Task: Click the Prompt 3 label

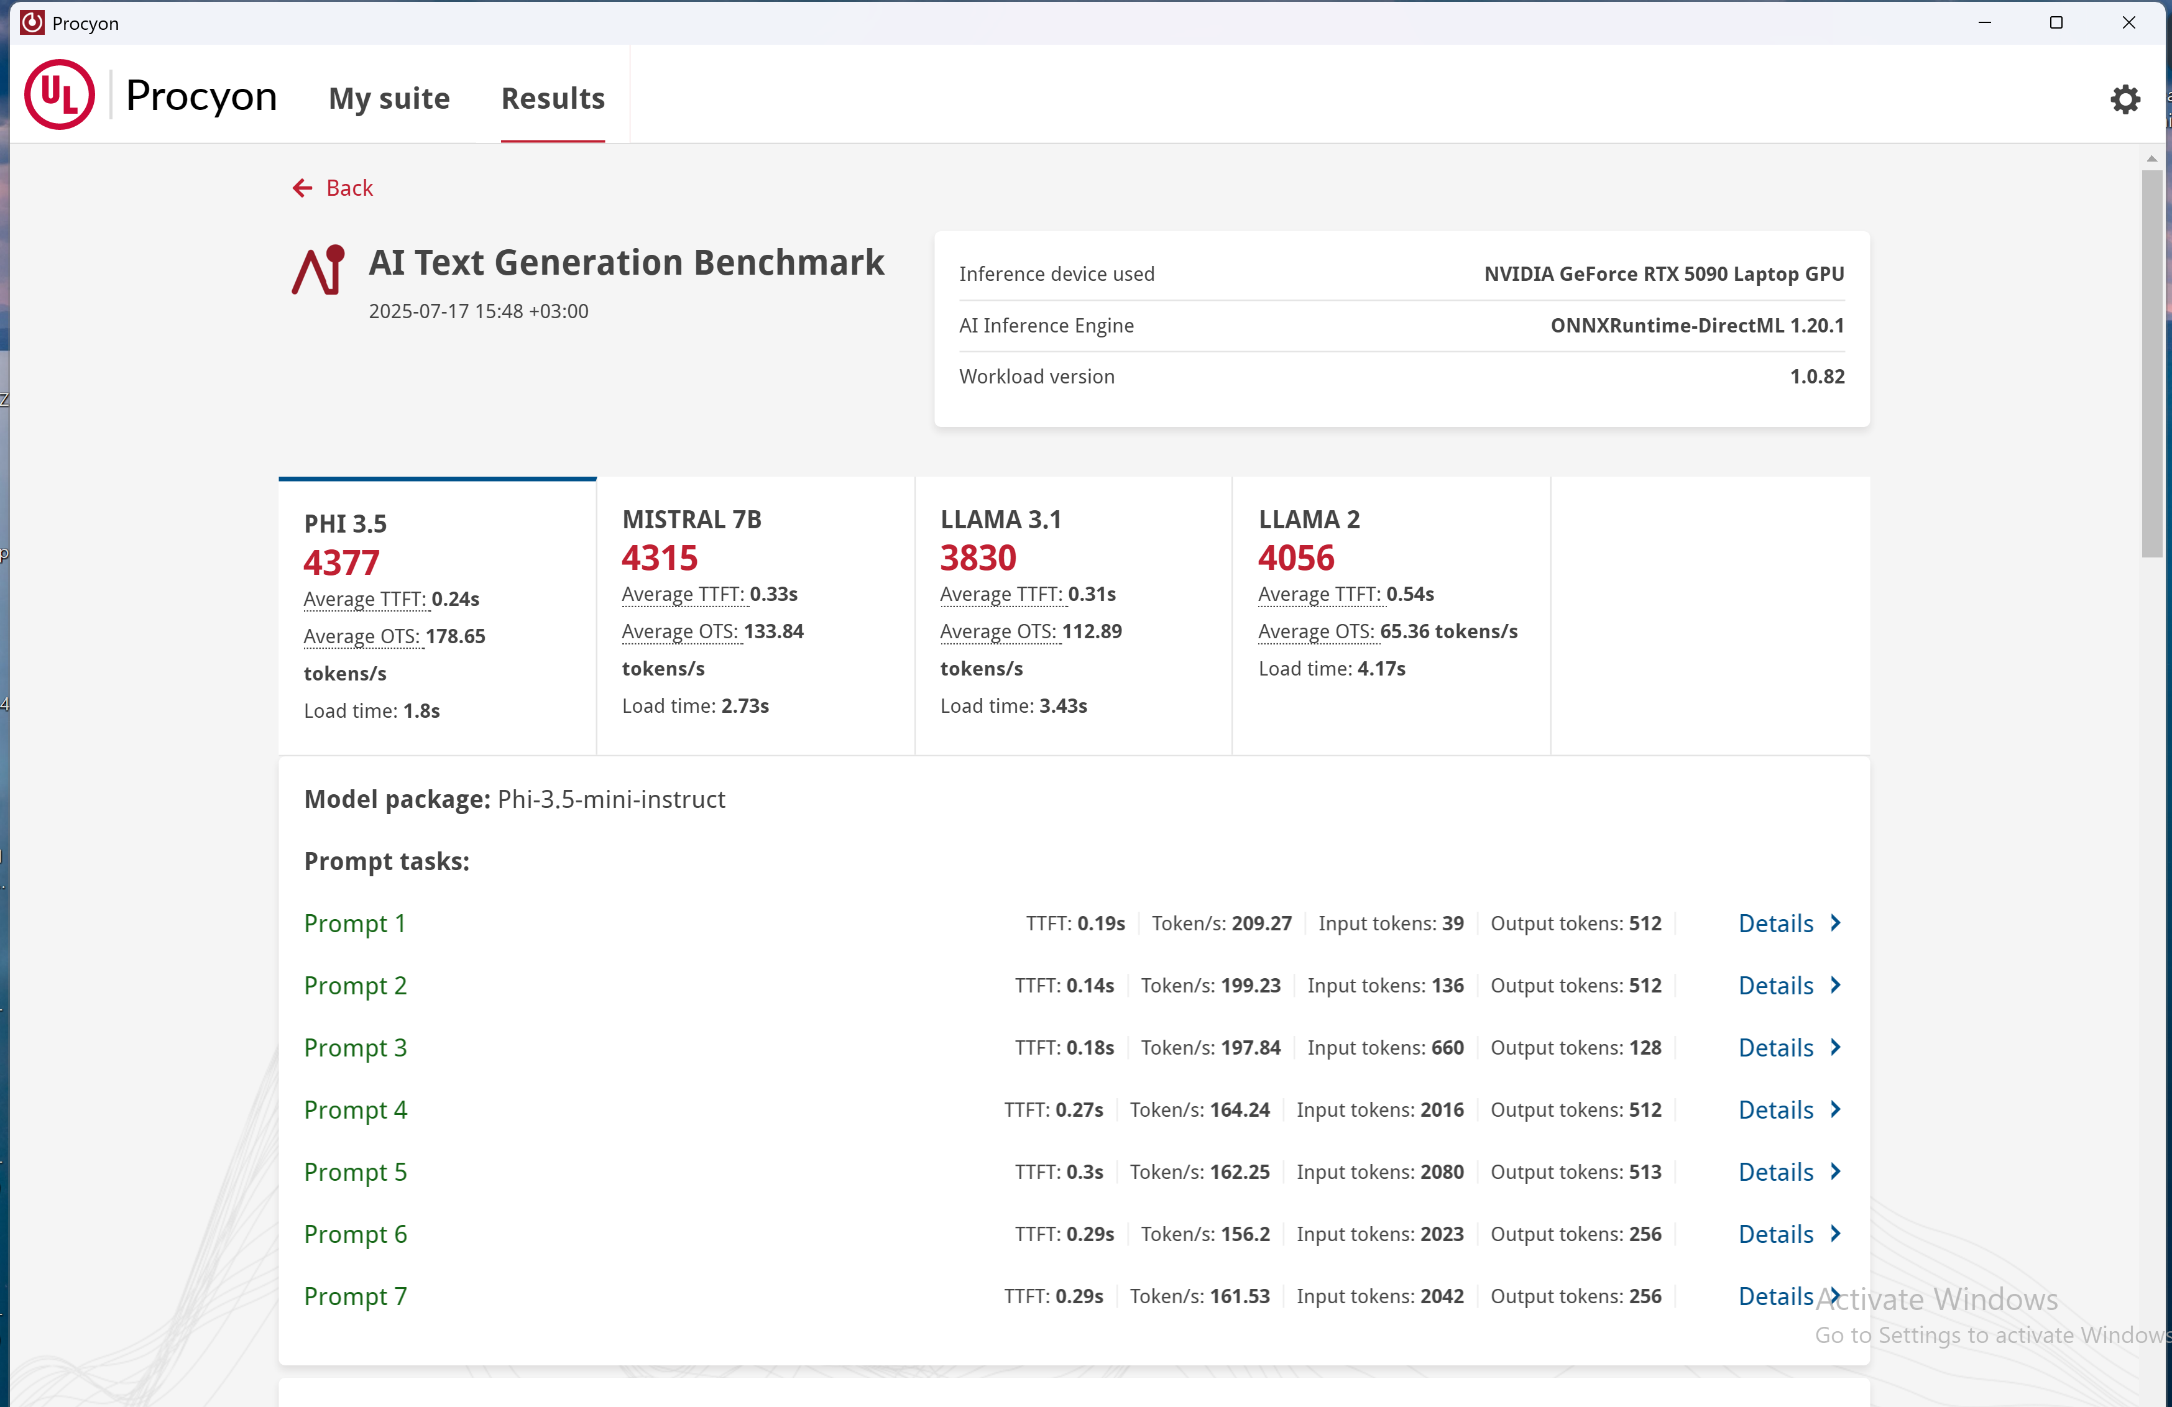Action: [x=355, y=1048]
